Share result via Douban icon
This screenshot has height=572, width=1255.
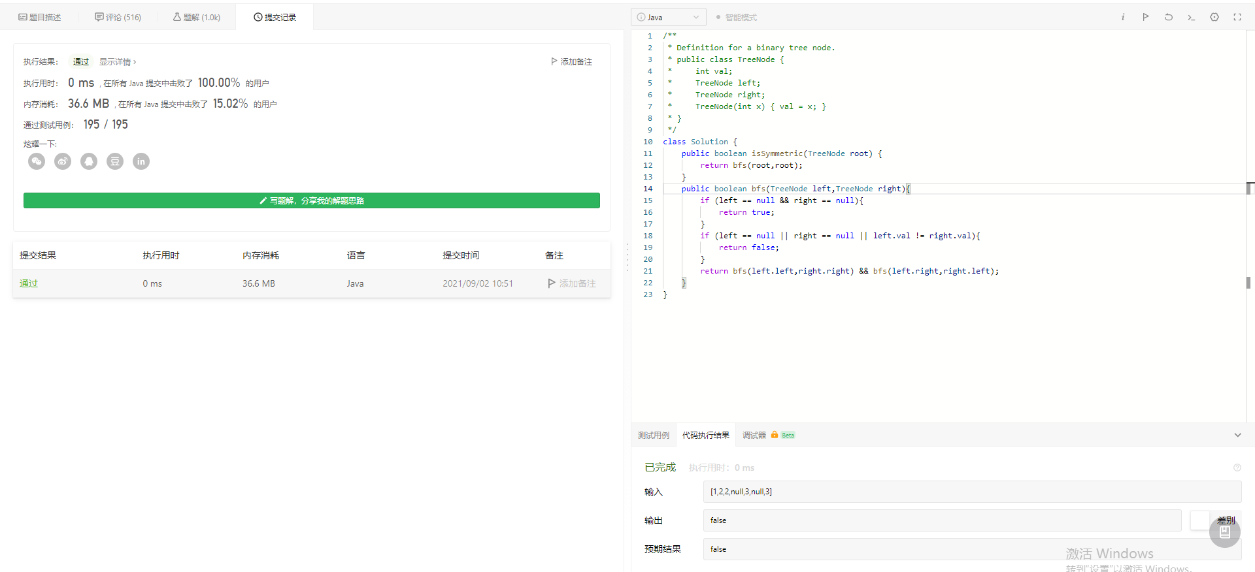(x=115, y=161)
